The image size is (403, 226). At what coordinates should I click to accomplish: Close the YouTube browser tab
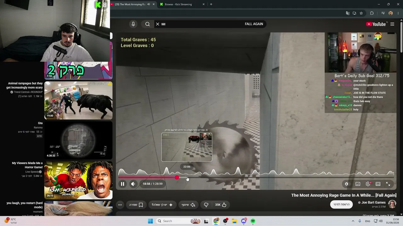point(154,4)
